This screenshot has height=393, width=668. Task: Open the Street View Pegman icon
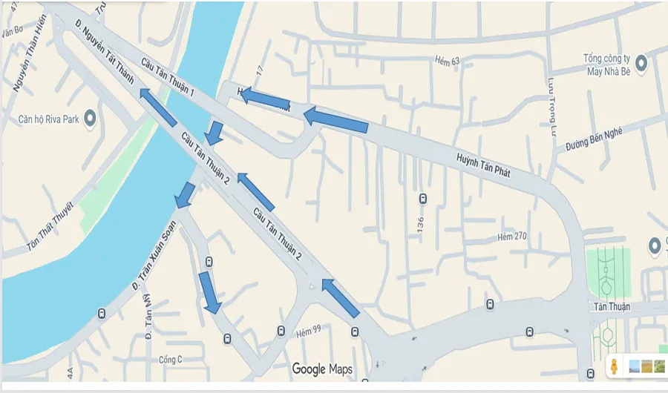[614, 366]
